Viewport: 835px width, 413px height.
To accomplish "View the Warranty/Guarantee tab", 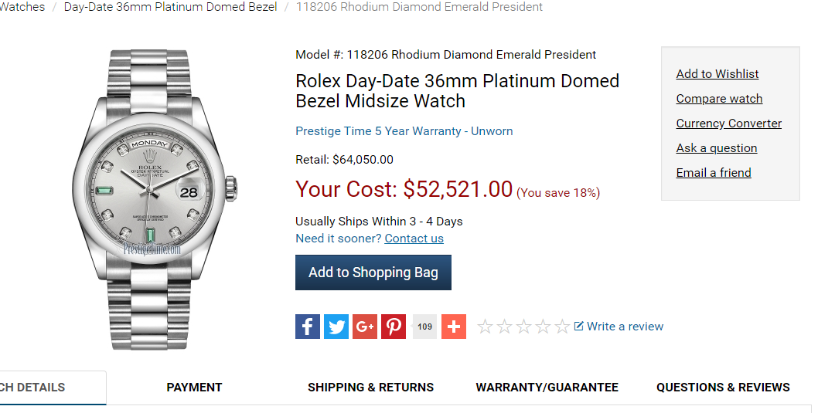I will 547,388.
